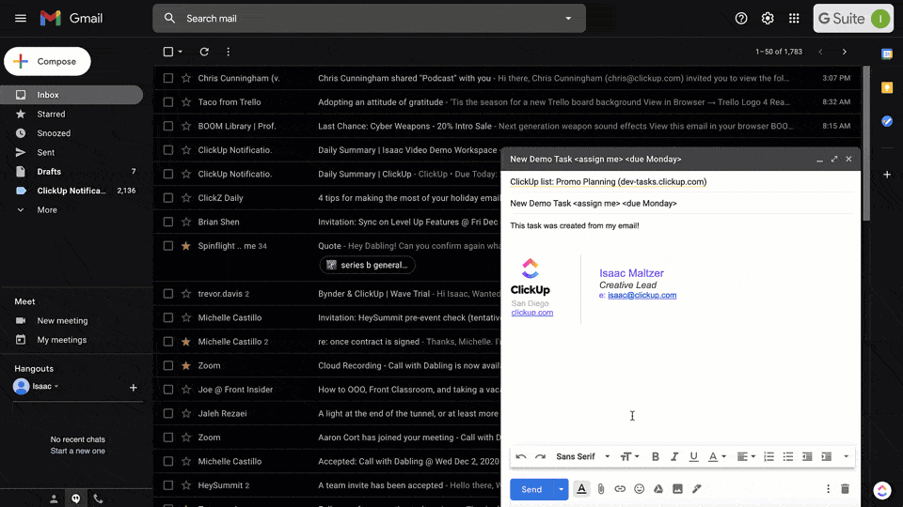Open the Google apps grid
This screenshot has height=507, width=903.
coord(794,19)
